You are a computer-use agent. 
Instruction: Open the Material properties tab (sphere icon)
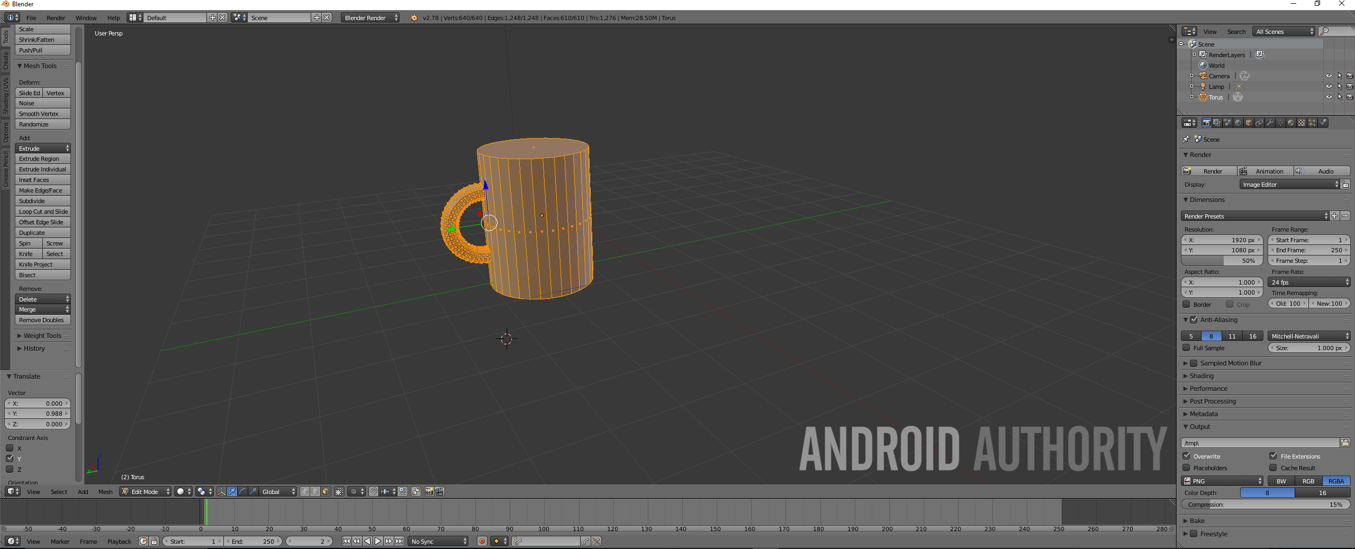click(1290, 122)
